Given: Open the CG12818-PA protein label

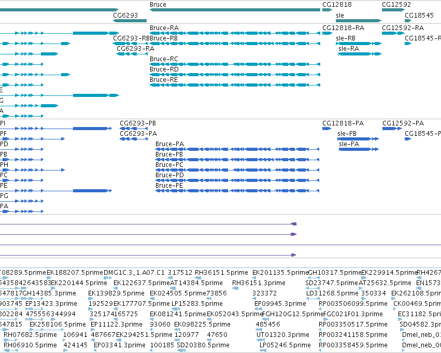Looking at the screenshot, I should [x=343, y=123].
